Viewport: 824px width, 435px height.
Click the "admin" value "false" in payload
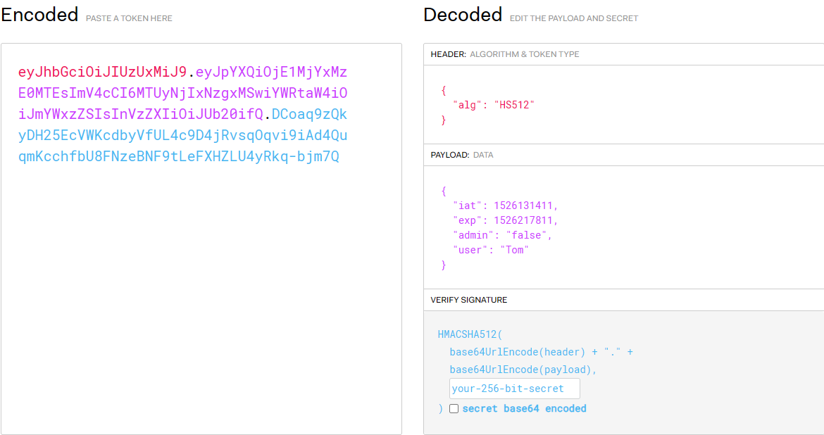528,235
